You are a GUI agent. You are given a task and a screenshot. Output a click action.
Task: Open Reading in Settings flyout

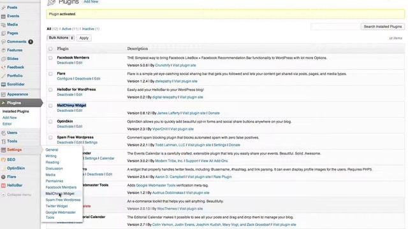pos(52,162)
